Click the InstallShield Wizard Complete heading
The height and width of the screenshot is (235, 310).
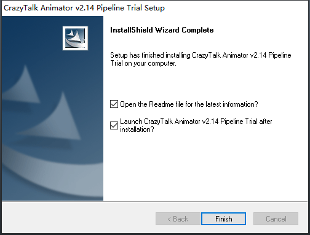tap(162, 30)
